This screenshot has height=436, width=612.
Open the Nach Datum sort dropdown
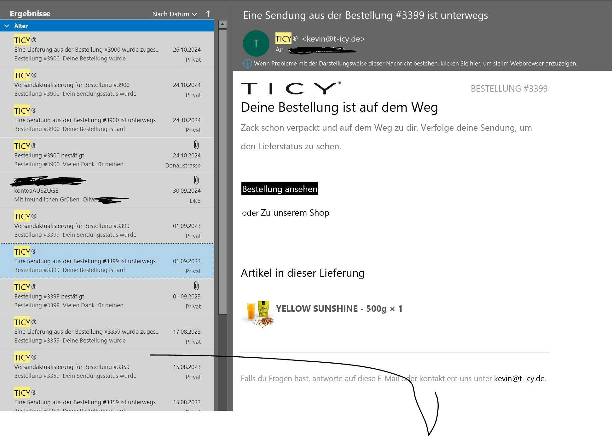pos(175,14)
